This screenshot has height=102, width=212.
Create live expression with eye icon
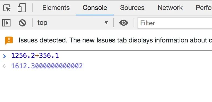tap(124, 23)
